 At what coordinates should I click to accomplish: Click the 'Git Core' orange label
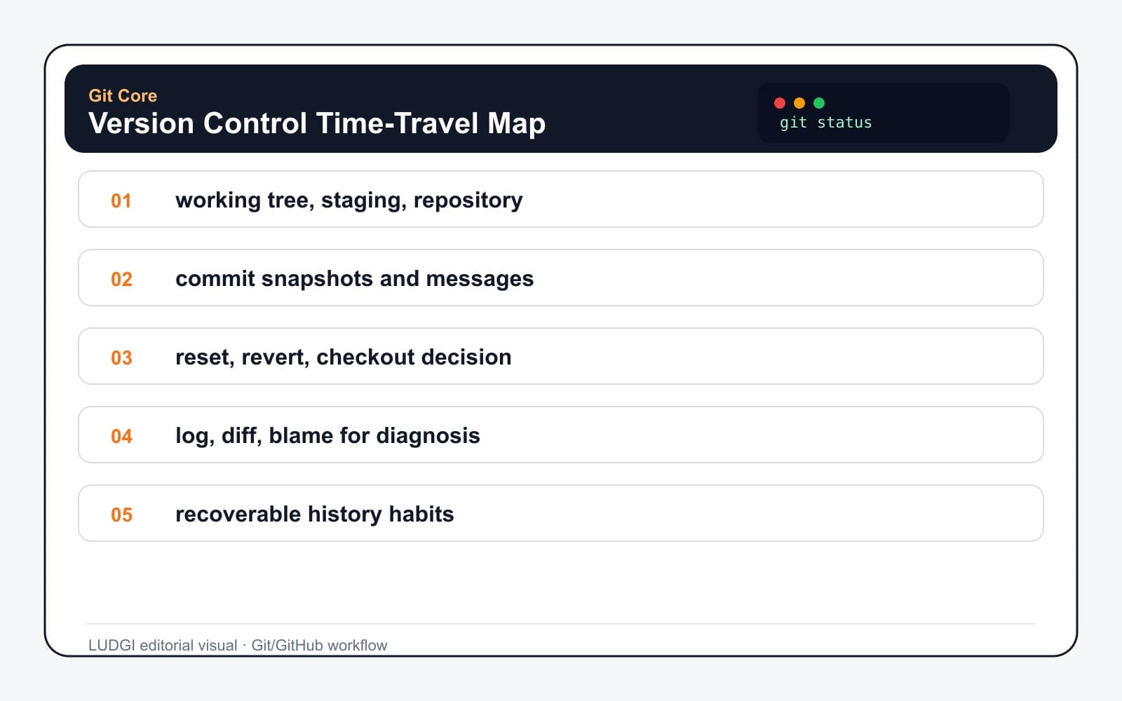[x=123, y=95]
